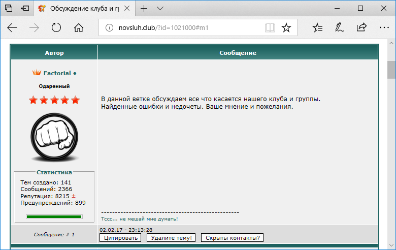This screenshot has height=250, width=396.
Task: Add page to favorites star
Action: tap(286, 27)
